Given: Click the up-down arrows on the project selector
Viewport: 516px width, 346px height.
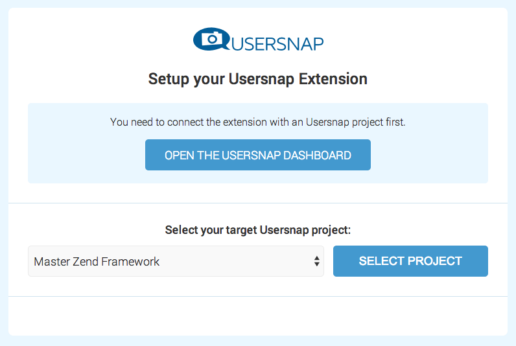Looking at the screenshot, I should point(316,261).
